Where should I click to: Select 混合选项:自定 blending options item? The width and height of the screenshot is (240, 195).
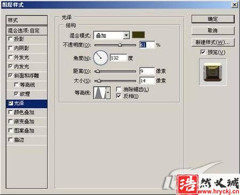pyautogui.click(x=27, y=30)
